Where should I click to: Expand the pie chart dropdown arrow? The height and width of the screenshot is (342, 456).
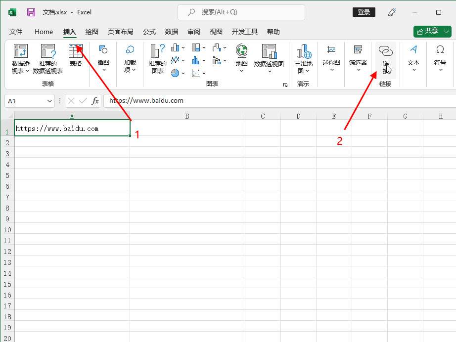(x=183, y=73)
